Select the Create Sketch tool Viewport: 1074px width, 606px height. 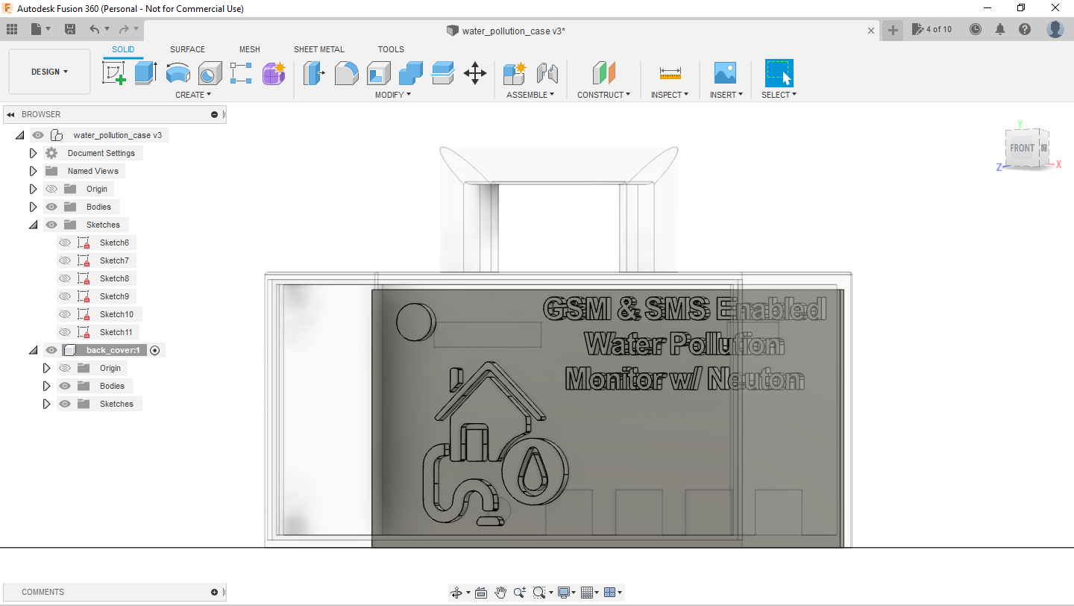pos(114,73)
